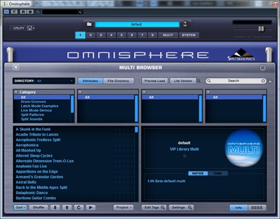Open the DIRECTORY All dropdown

[43, 81]
